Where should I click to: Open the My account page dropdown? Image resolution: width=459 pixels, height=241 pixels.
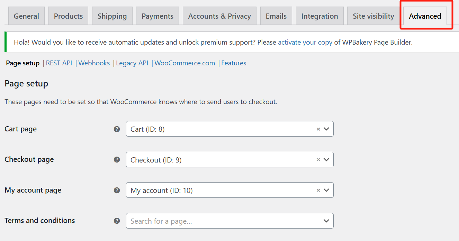[326, 190]
